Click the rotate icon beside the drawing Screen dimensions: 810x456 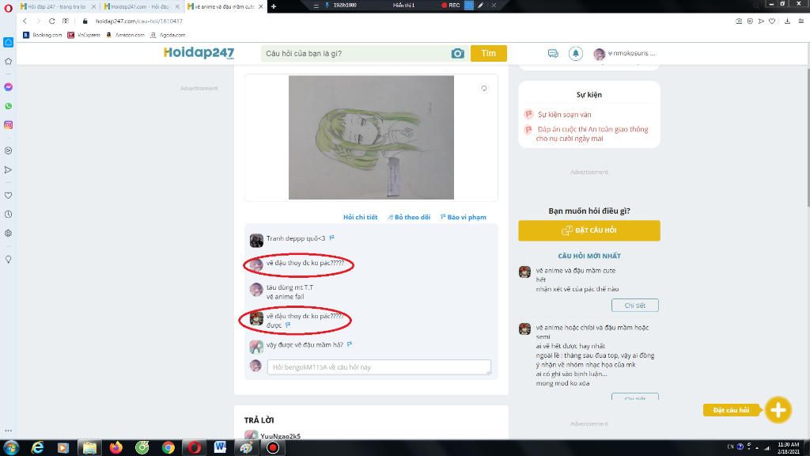click(x=483, y=89)
